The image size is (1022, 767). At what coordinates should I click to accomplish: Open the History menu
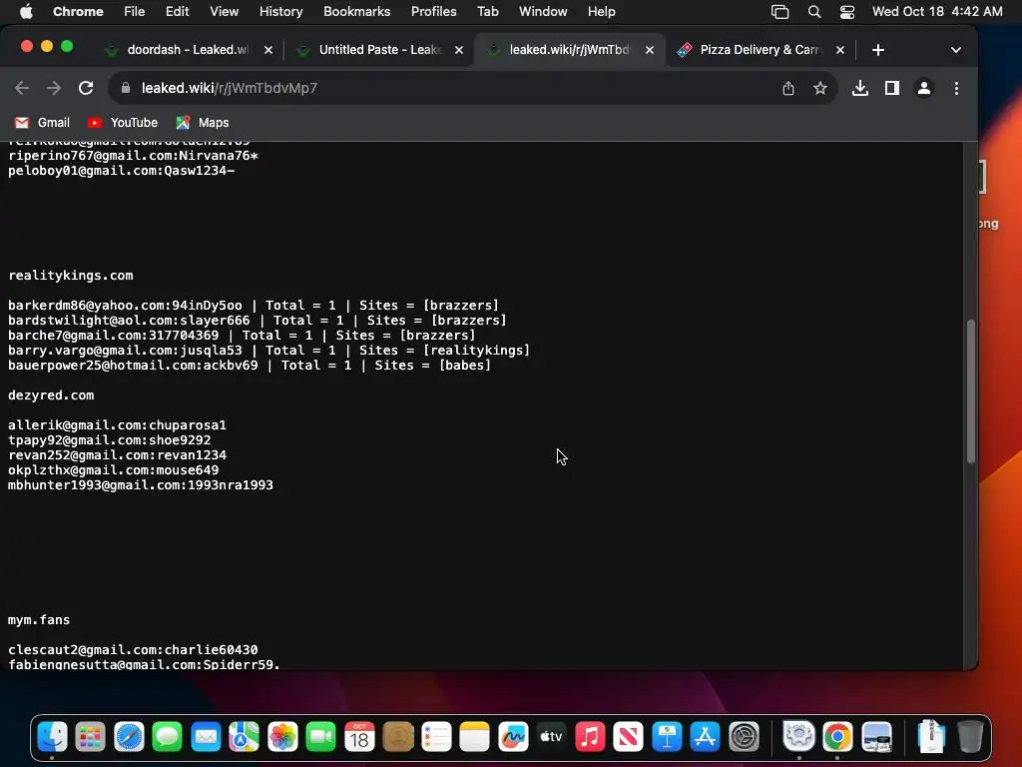[280, 12]
